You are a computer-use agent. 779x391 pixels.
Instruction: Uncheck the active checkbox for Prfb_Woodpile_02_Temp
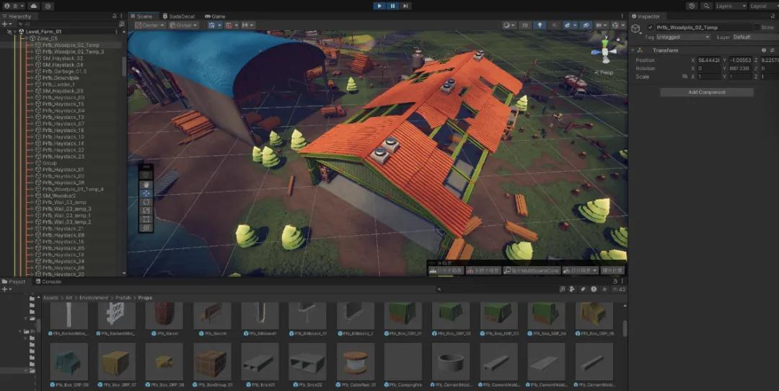651,27
